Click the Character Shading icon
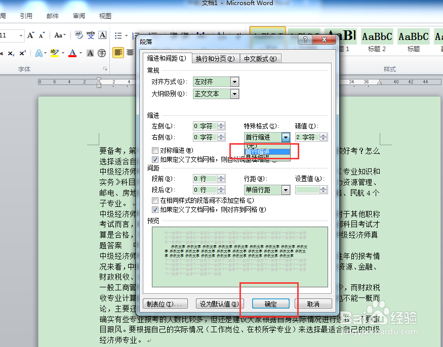Screen dimensions: 443x347 coord(90,53)
